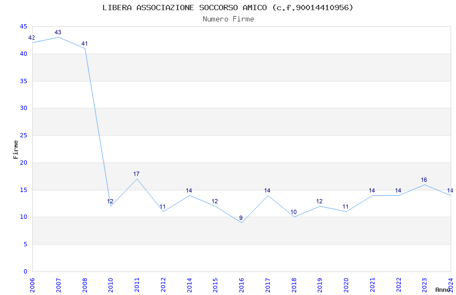Click the year label 2022
The width and height of the screenshot is (456, 295).
pos(399,285)
